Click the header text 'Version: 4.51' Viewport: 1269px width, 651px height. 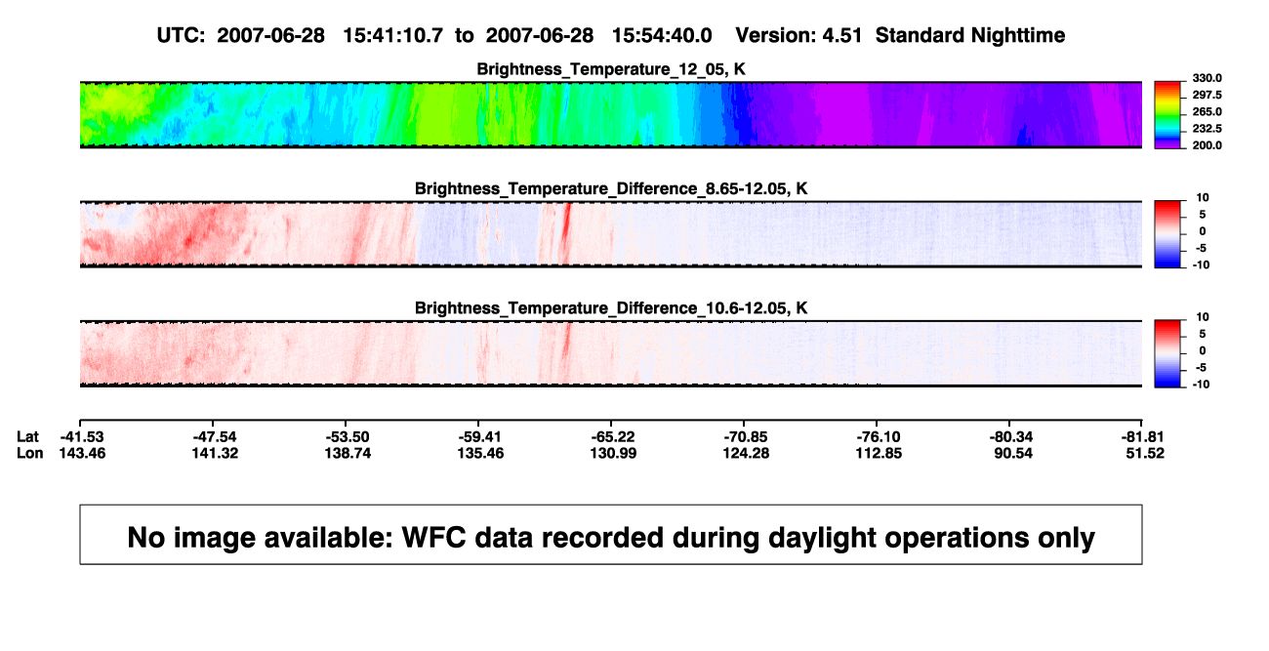coord(799,35)
